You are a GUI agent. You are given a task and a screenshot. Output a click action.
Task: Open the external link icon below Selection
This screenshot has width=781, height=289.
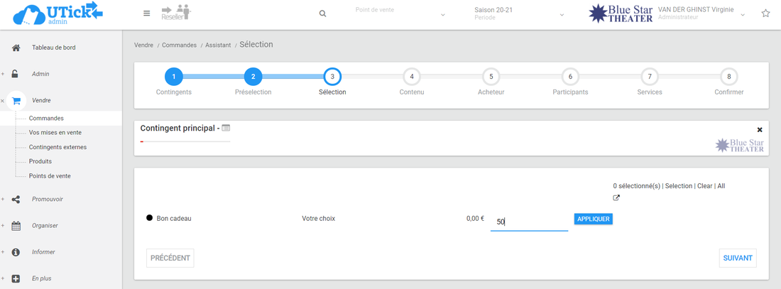point(616,198)
